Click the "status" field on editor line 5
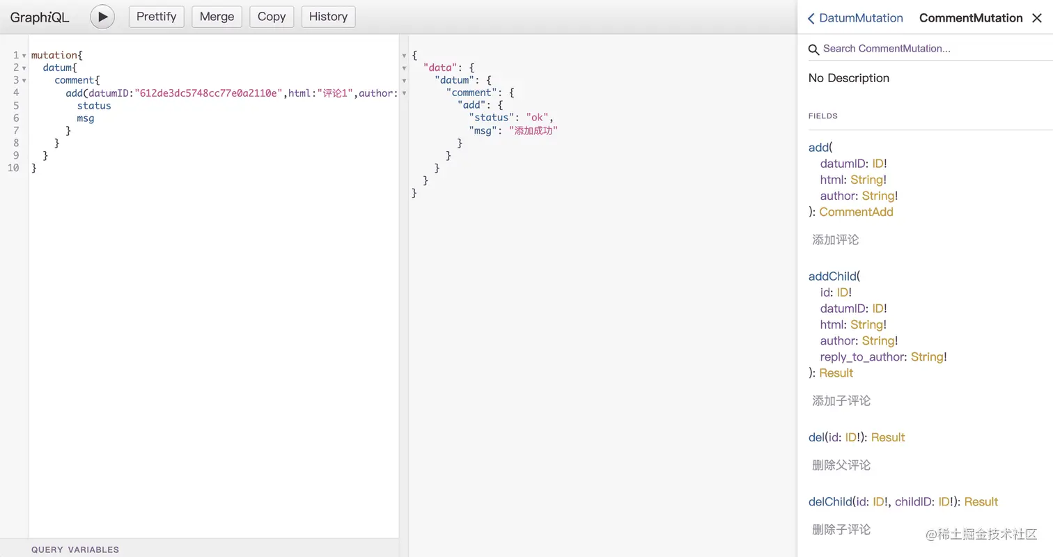The width and height of the screenshot is (1053, 557). coord(94,105)
